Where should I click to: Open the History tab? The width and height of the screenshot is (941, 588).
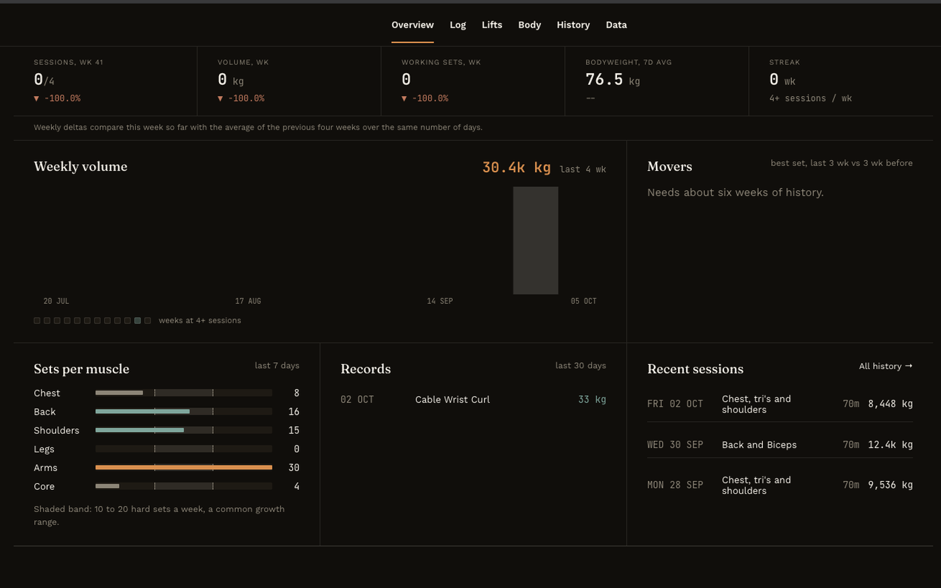click(573, 25)
